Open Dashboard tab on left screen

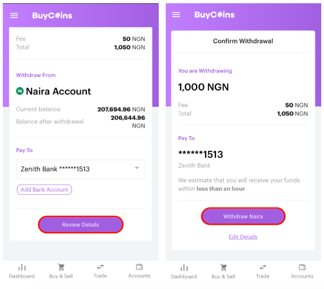click(x=22, y=271)
